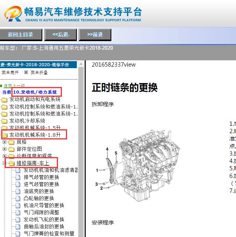
Task: Click page icon of 气门间隙的调整
Action: click(18, 213)
